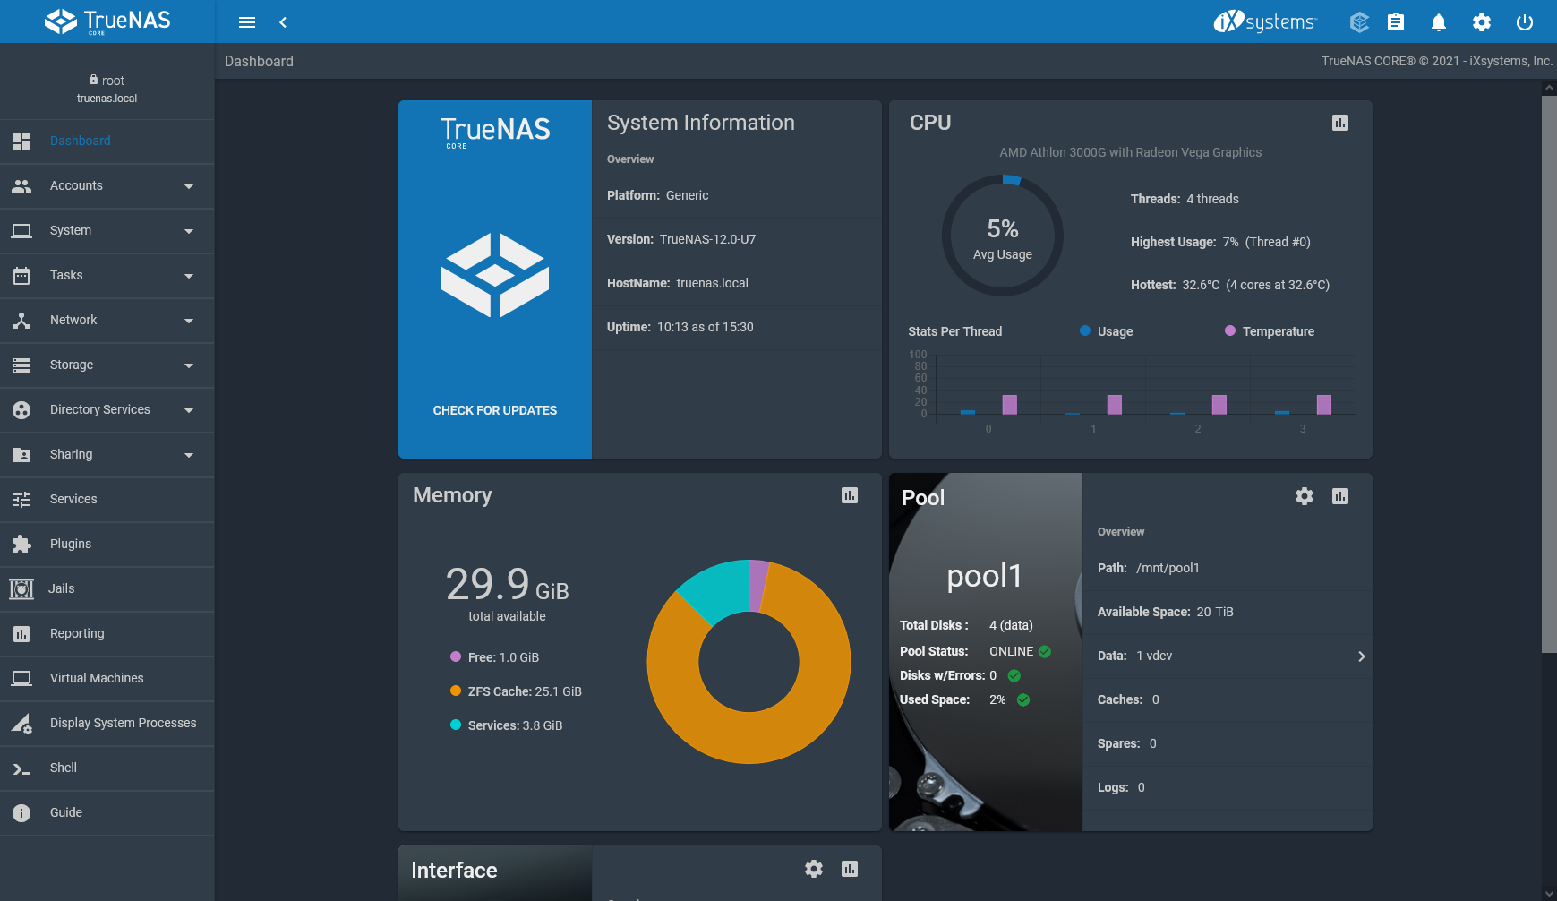Click the Plugins puzzle icon

pyautogui.click(x=21, y=545)
